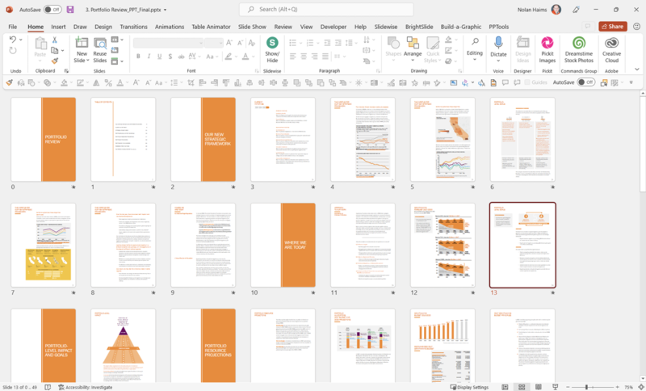Open the BrightSlide tab
This screenshot has height=391, width=646.
[419, 27]
